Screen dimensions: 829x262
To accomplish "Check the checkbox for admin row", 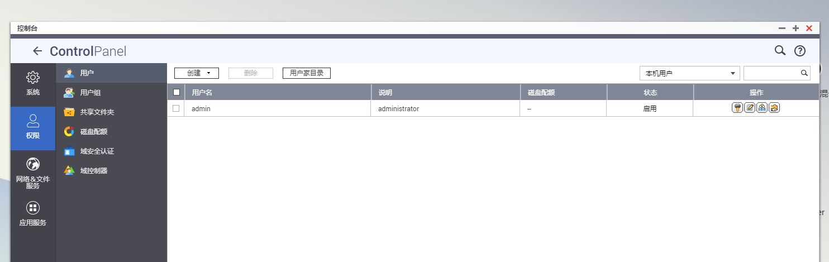I will [176, 108].
